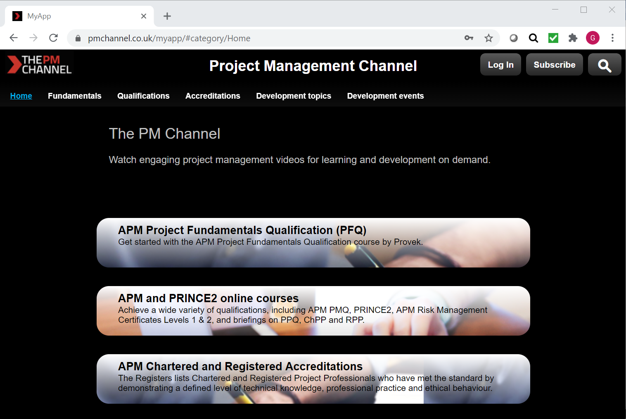Close the MyApp tab
626x419 pixels.
[x=144, y=16]
